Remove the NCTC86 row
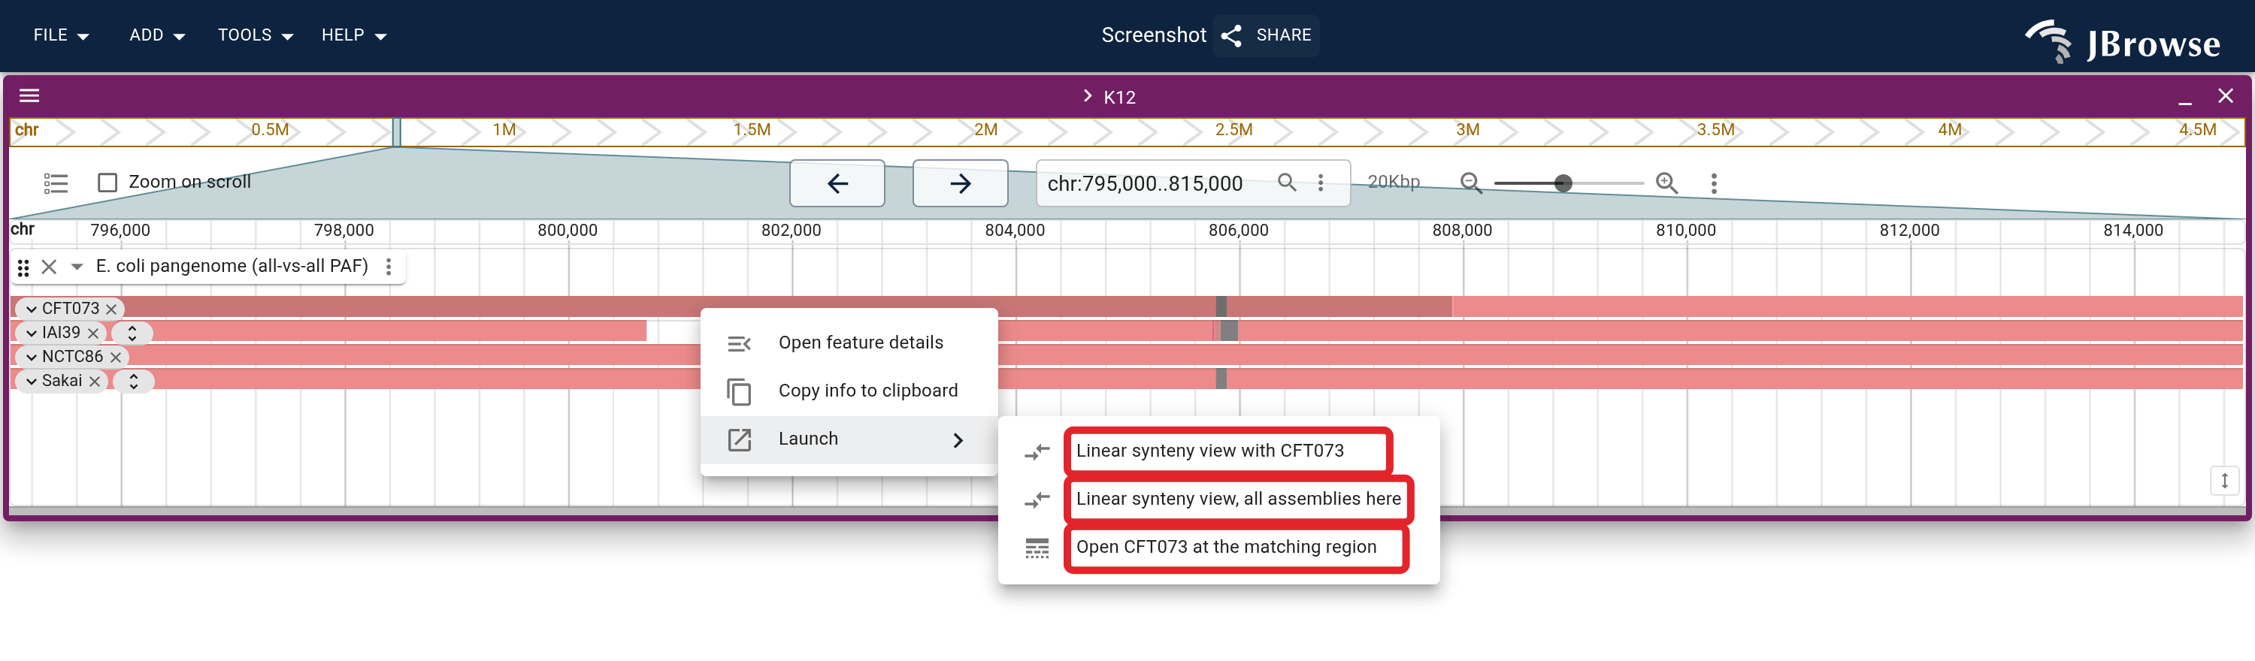Screen dimensions: 2255x661 (x=116, y=357)
